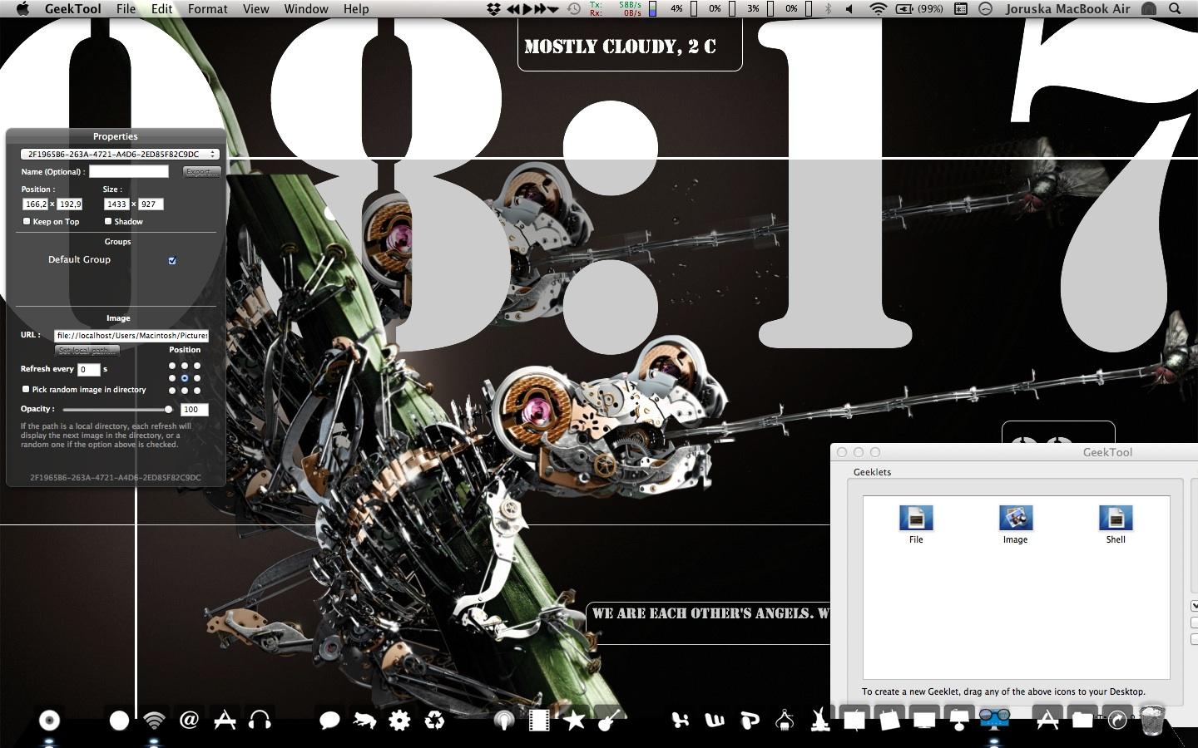Image resolution: width=1198 pixels, height=748 pixels.
Task: Toggle the Shadow checkbox
Action: pyautogui.click(x=108, y=221)
